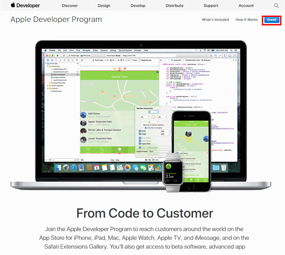Select Upper Yosemite Falls row in pictured Xcode
The height and width of the screenshot is (255, 285).
(107, 123)
